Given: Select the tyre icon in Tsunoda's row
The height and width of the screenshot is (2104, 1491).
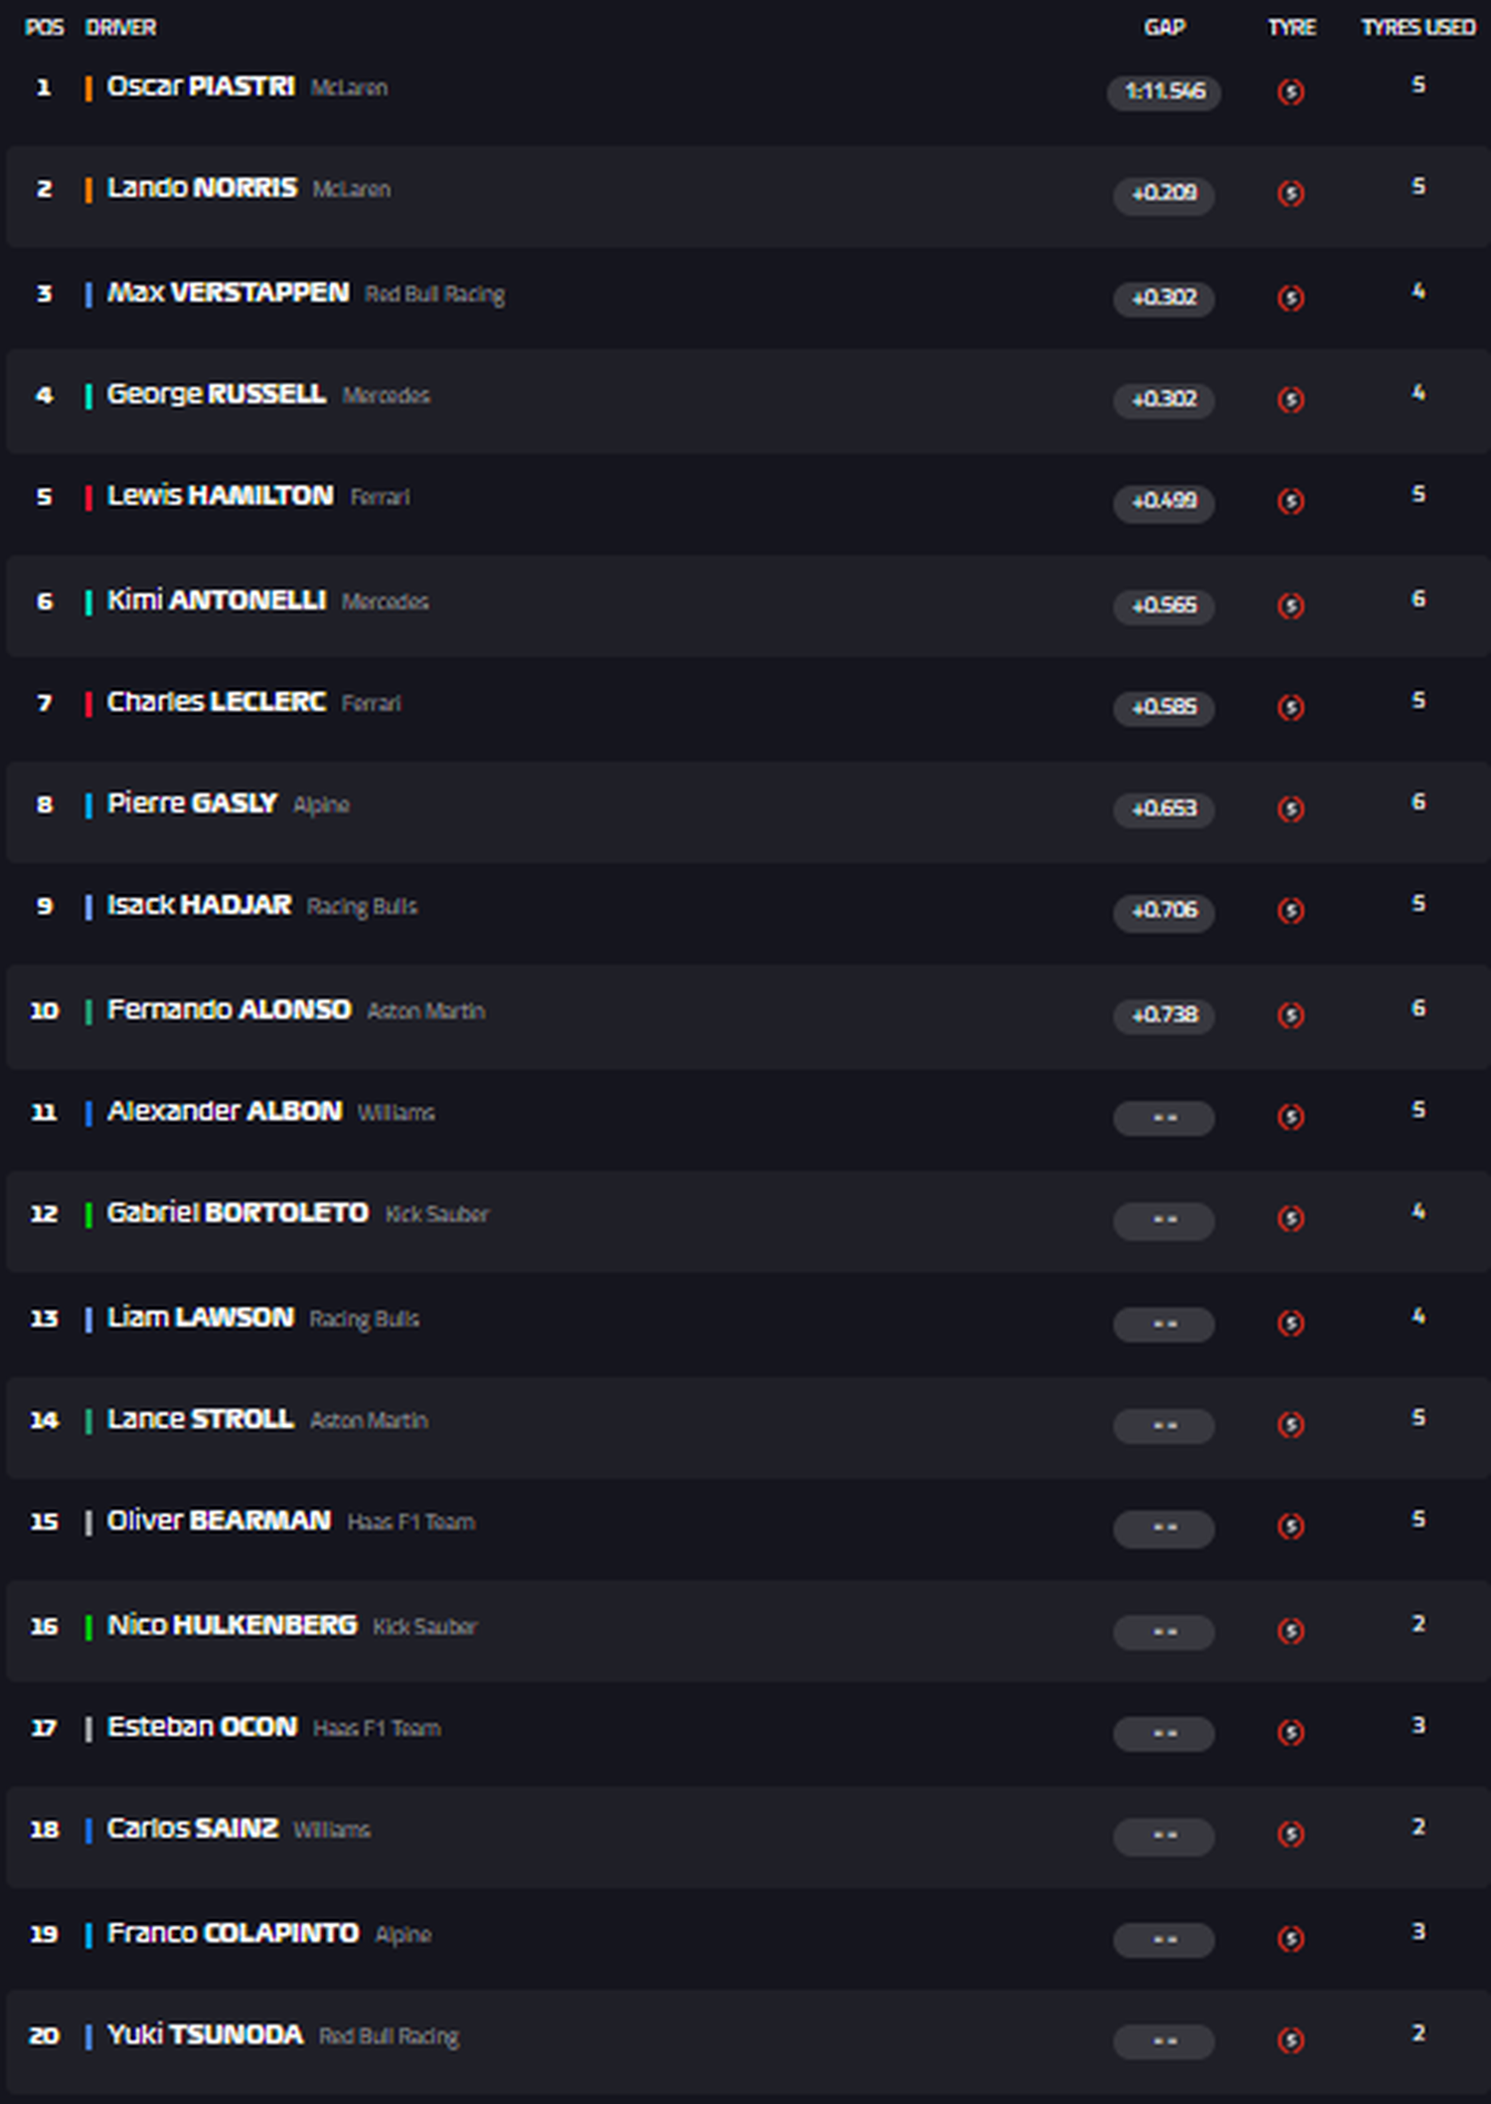Looking at the screenshot, I should pos(1290,2040).
